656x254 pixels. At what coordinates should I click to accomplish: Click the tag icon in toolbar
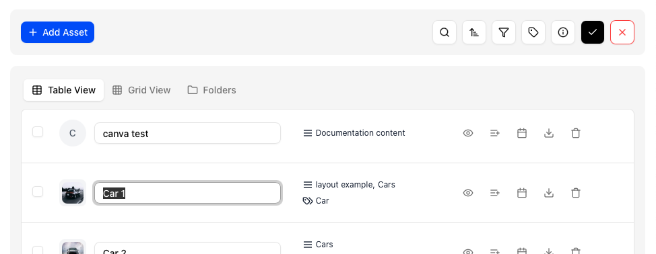(533, 32)
